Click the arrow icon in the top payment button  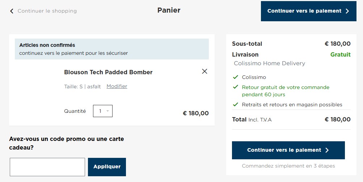pyautogui.click(x=347, y=11)
